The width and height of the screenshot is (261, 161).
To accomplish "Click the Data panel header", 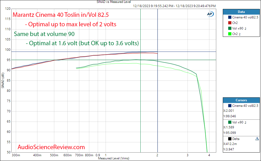I will (241, 12).
